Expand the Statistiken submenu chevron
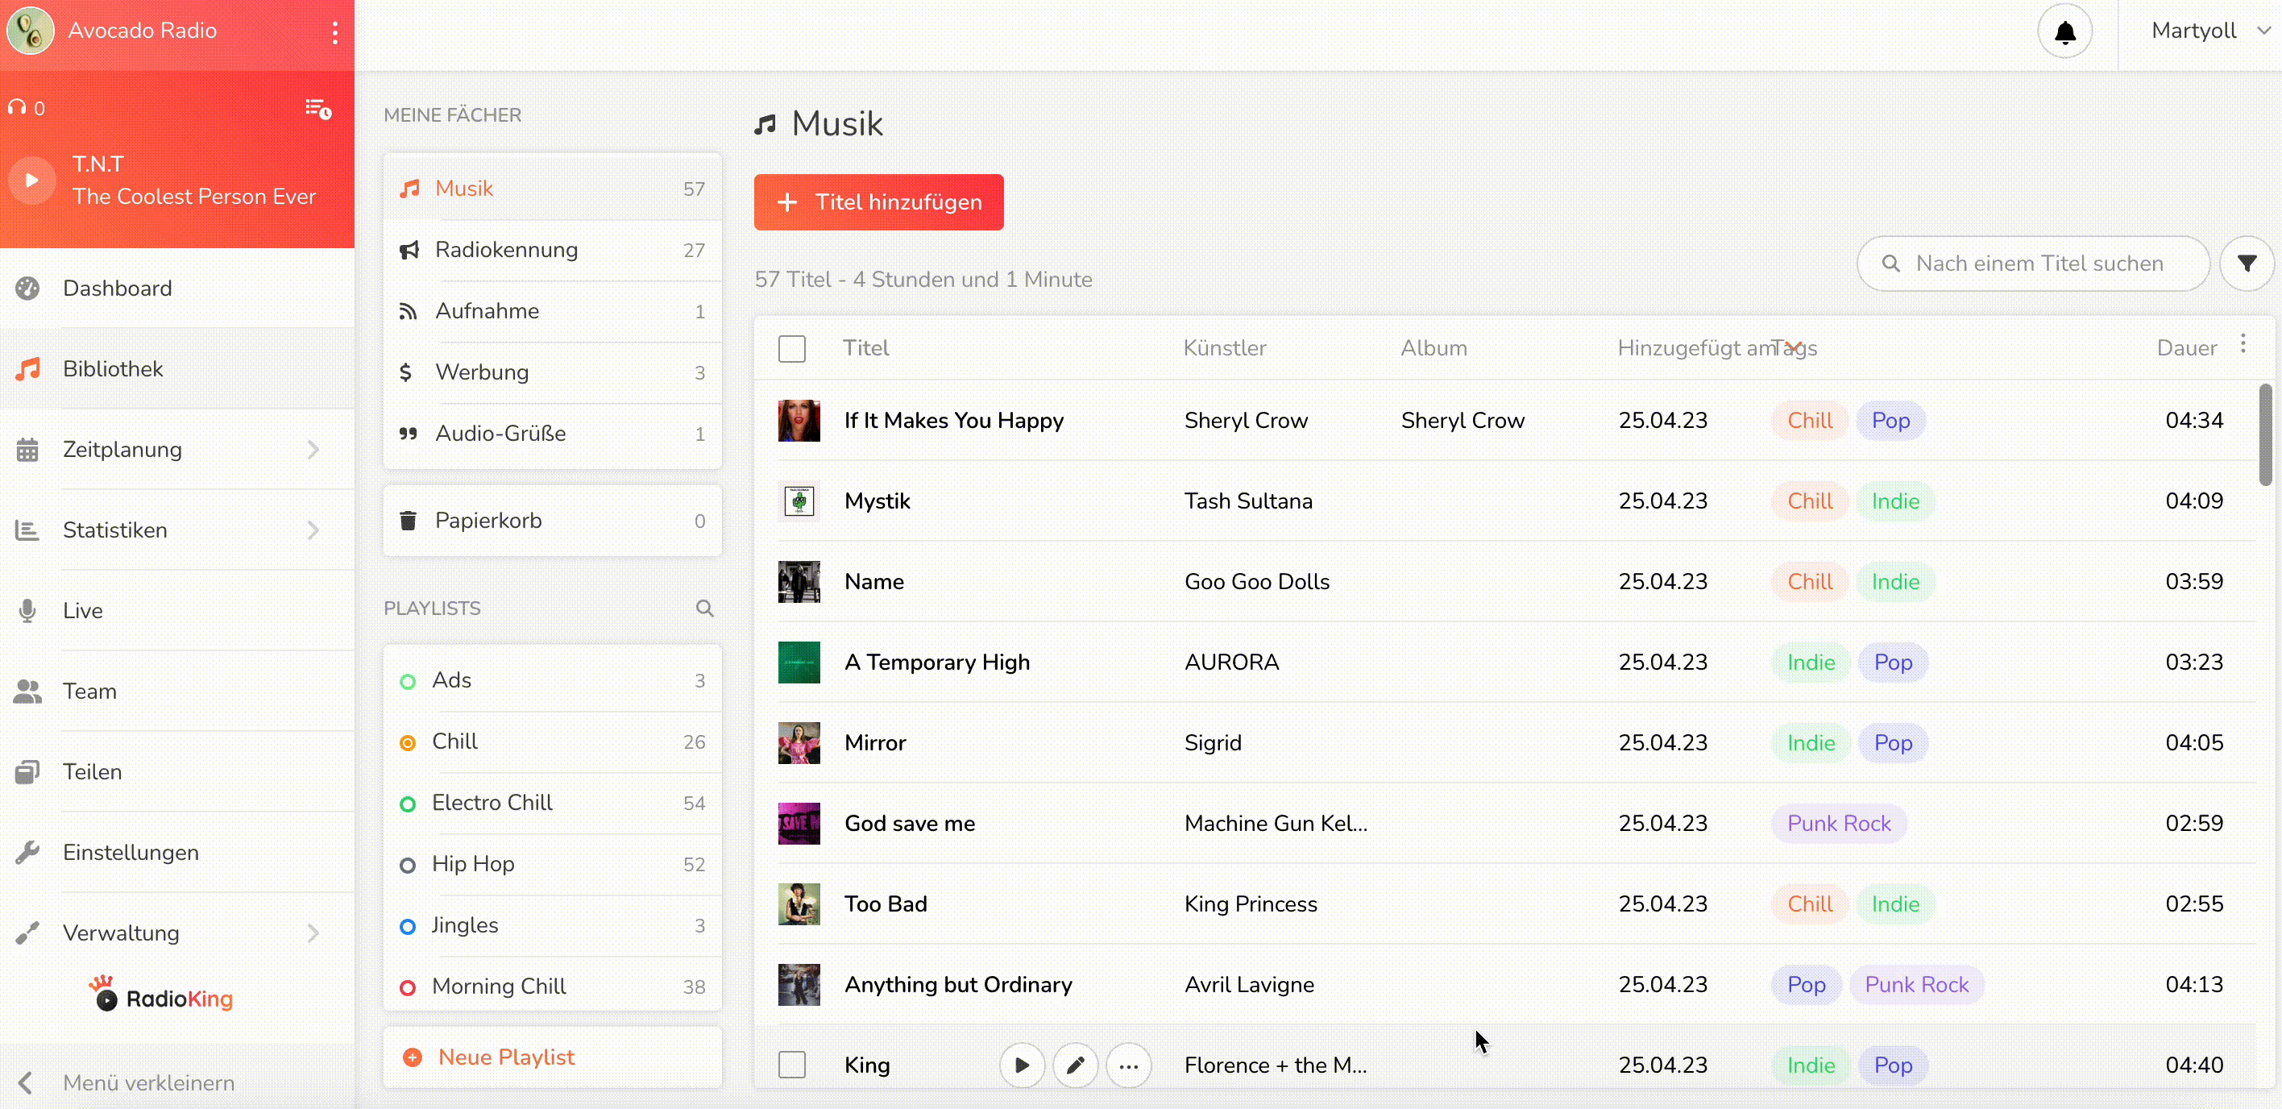The height and width of the screenshot is (1109, 2282). (313, 530)
